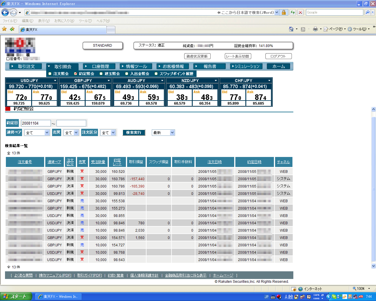
Task: Click the Google search box
Action: pos(335,12)
